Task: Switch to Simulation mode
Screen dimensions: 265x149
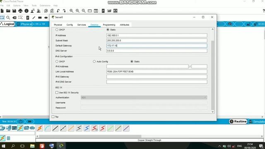Action: (257, 121)
